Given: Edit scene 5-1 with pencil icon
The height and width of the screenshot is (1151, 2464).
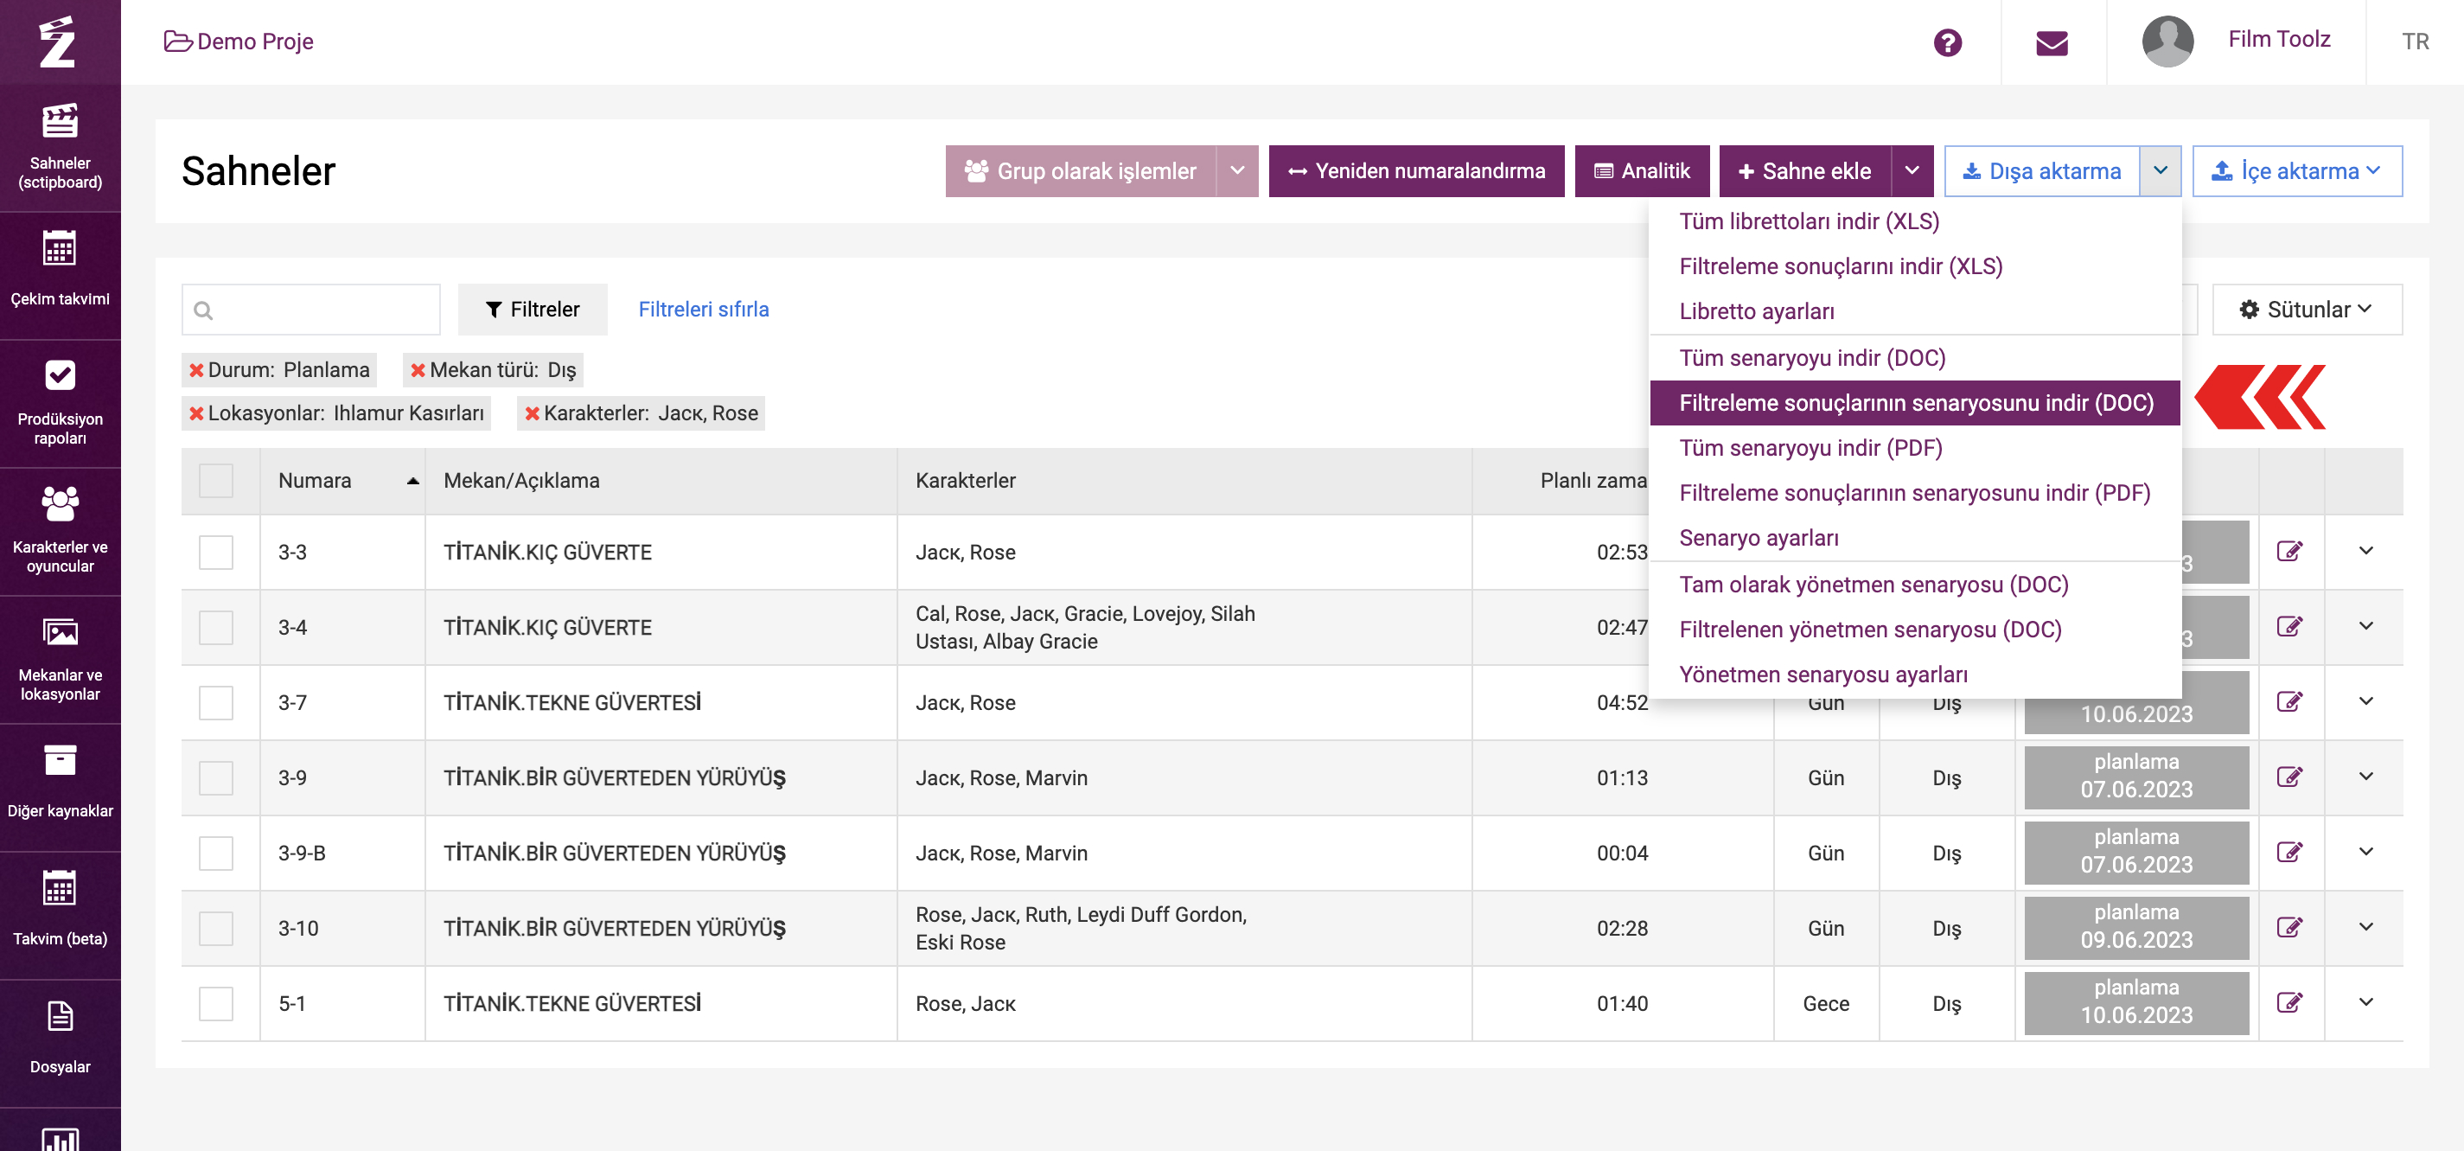Looking at the screenshot, I should (x=2289, y=1003).
